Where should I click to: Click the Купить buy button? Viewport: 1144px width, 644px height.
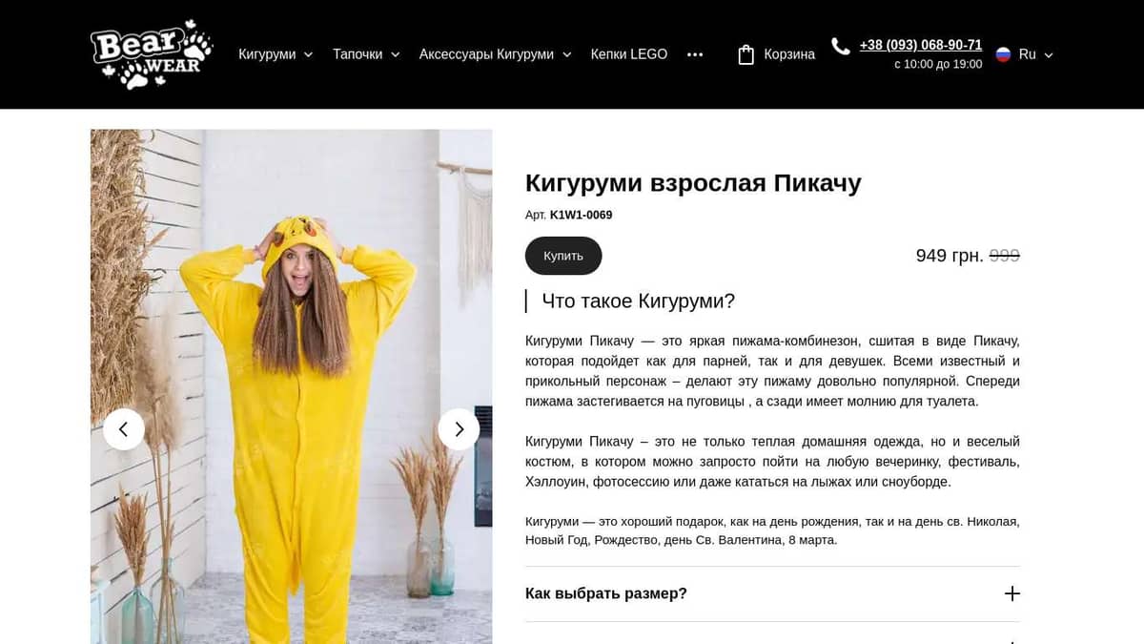point(563,256)
